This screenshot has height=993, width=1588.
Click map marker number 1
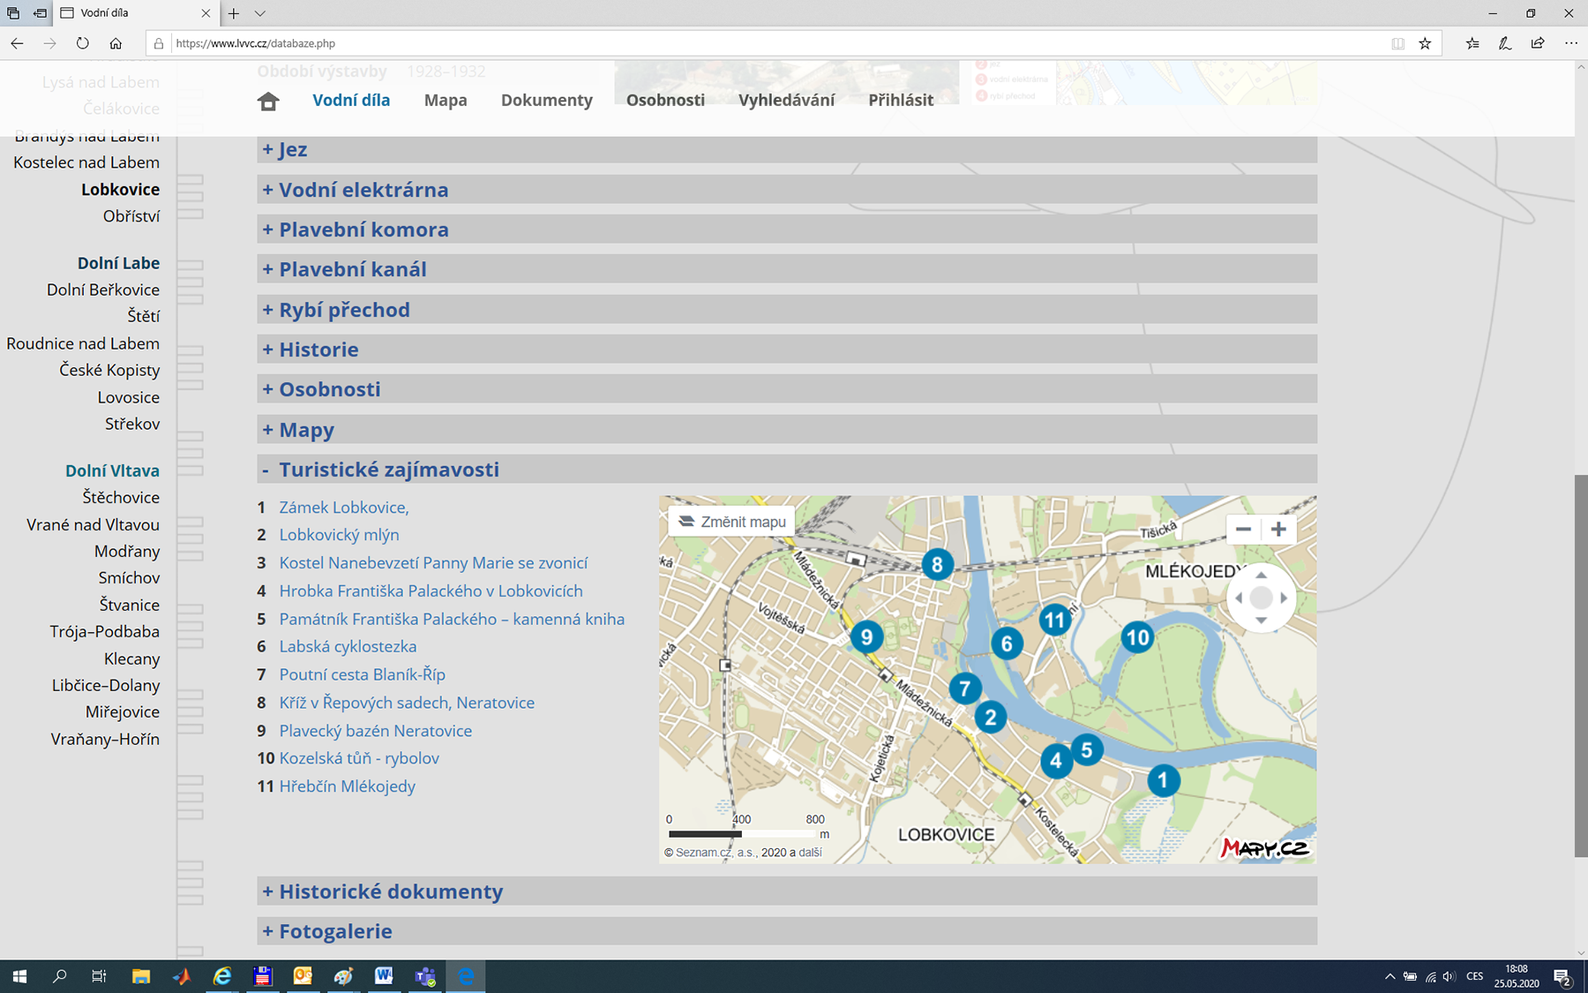click(1163, 780)
